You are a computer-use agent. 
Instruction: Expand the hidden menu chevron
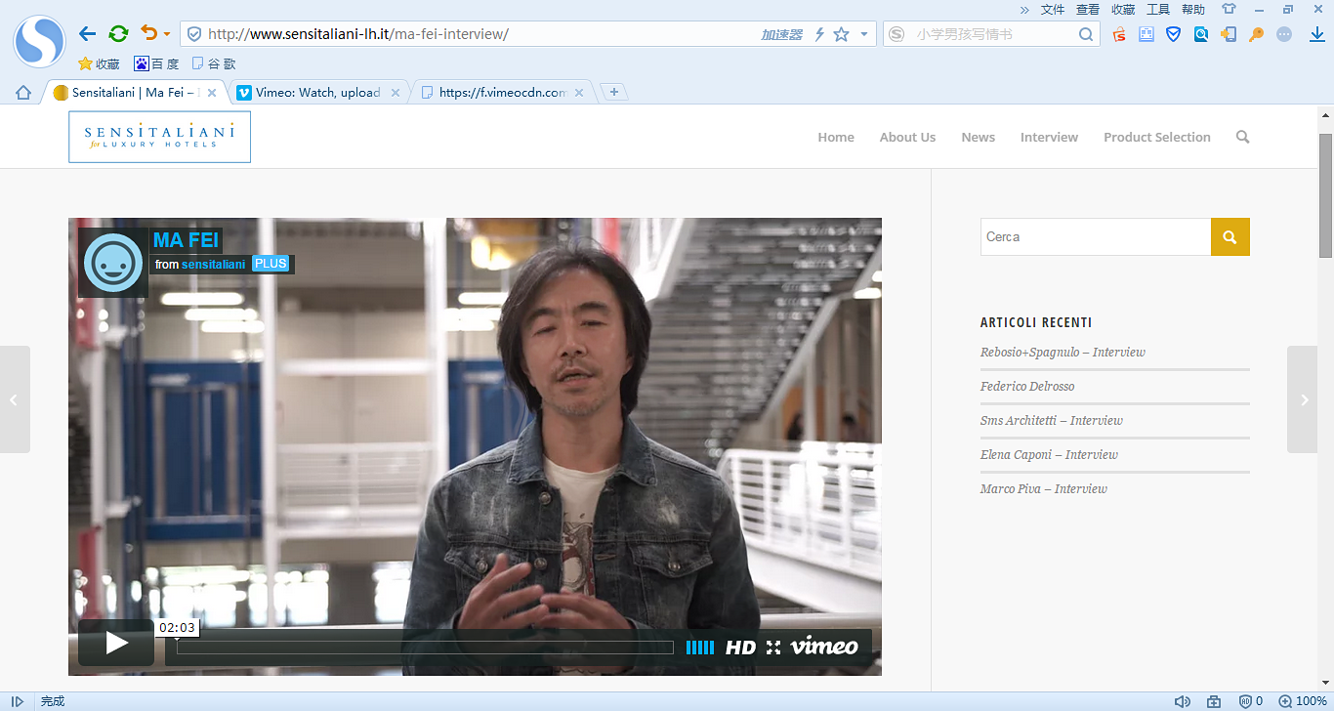pos(1024,10)
